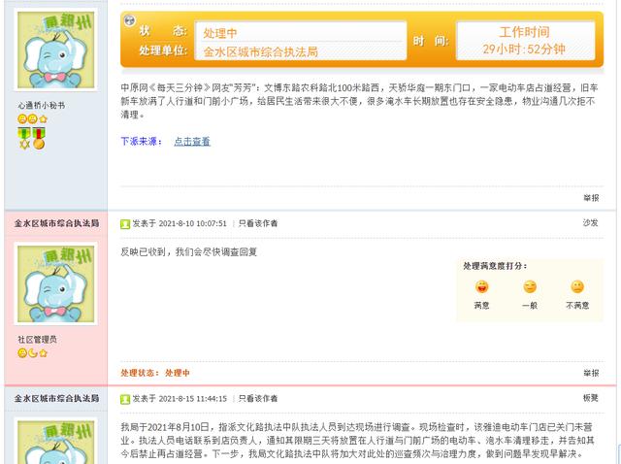This screenshot has height=464, width=621.
Task: Click elephant avatar above 社区管理员
Action: 56,283
